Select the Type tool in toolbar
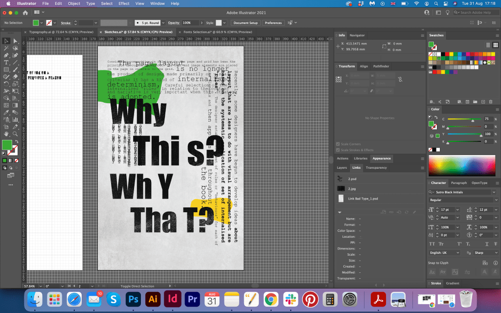This screenshot has height=313, width=501. pyautogui.click(x=6, y=63)
